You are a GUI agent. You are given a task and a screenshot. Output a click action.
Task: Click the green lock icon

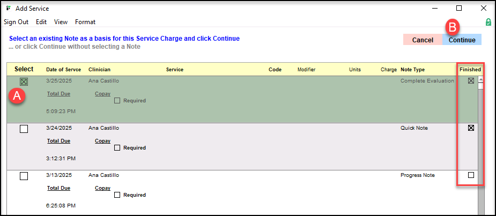point(488,22)
